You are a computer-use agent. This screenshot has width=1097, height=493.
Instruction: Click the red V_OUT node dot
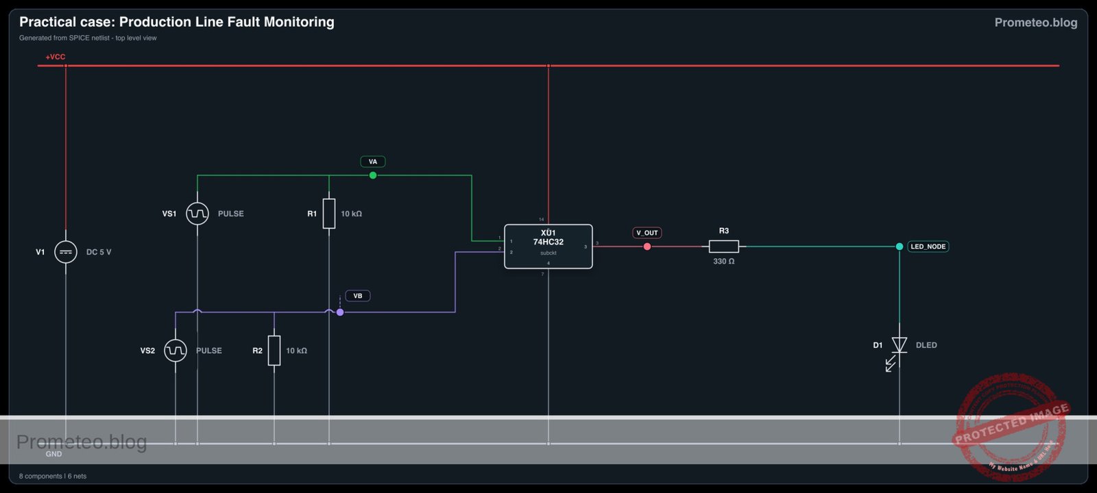click(x=647, y=246)
